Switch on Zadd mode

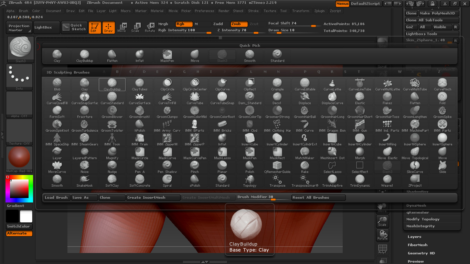click(220, 24)
